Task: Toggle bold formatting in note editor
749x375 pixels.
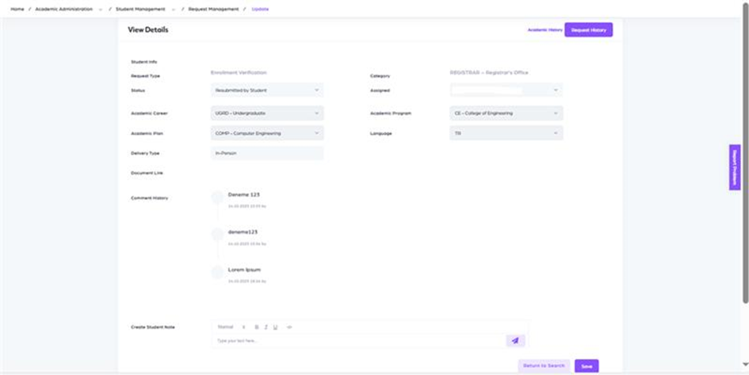Action: click(257, 327)
